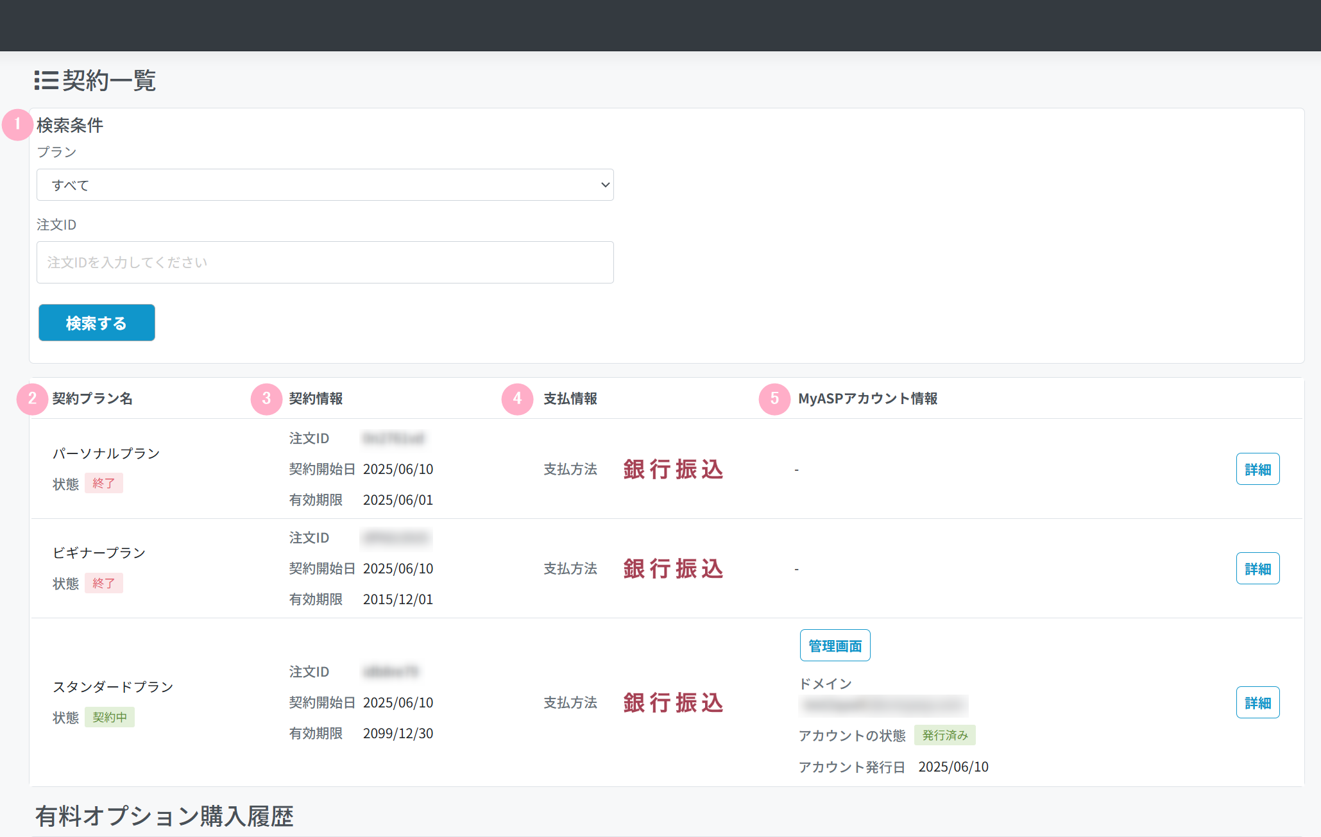This screenshot has height=837, width=1321.
Task: Click the MyASPアカウント情報 column header
Action: [x=867, y=399]
